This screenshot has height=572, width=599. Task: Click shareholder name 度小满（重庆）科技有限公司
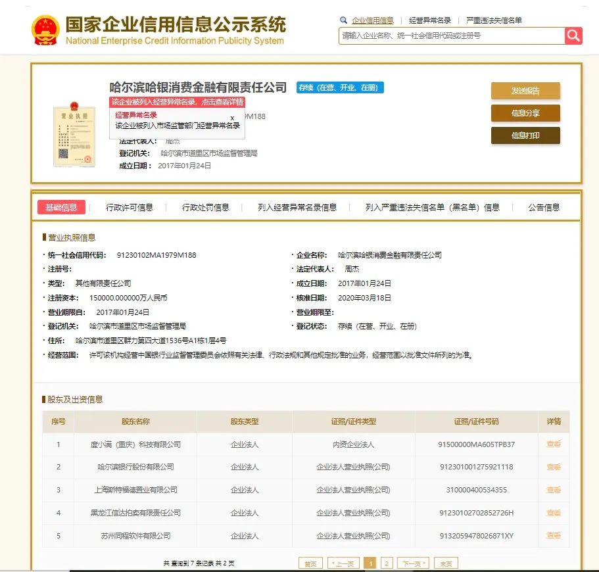pos(135,444)
